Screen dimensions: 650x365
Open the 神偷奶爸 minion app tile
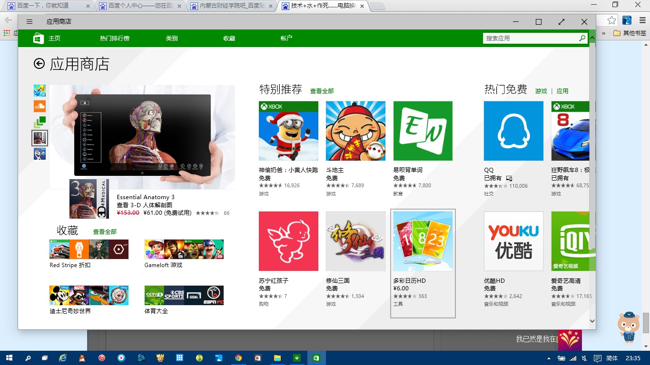coord(288,131)
